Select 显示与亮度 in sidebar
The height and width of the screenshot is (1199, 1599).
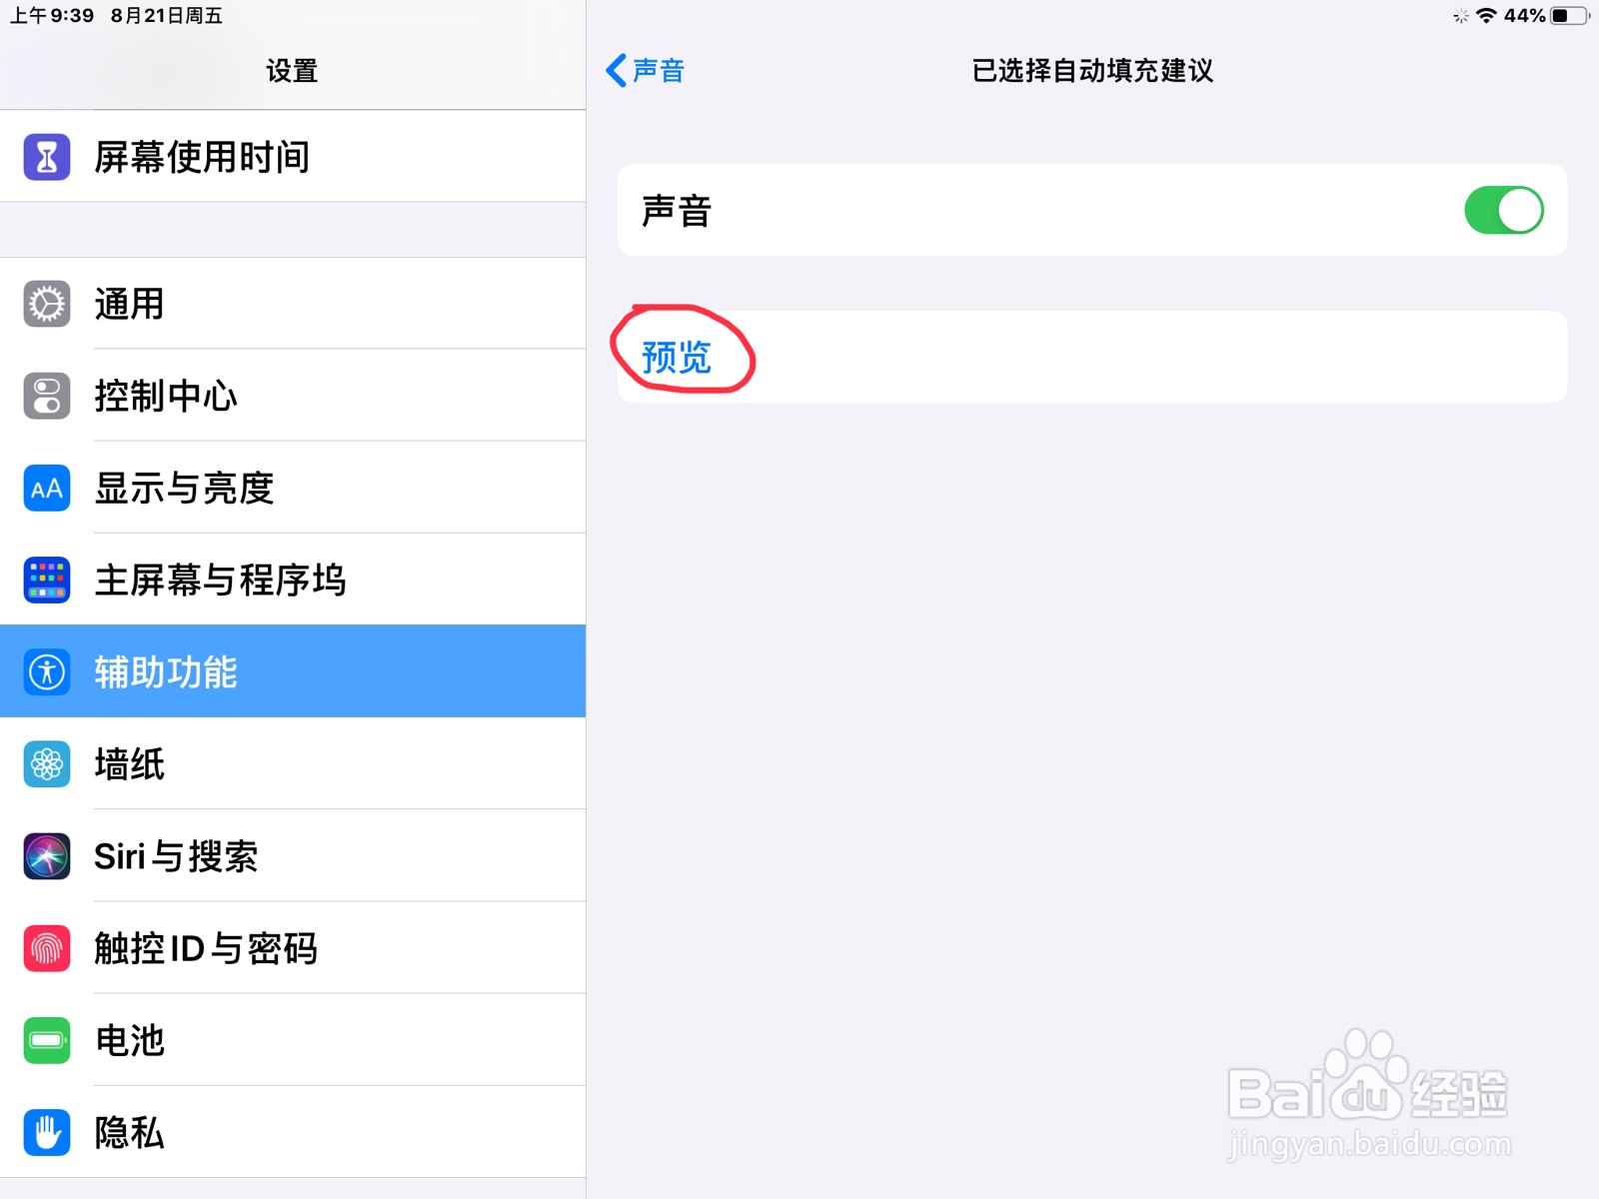[293, 488]
